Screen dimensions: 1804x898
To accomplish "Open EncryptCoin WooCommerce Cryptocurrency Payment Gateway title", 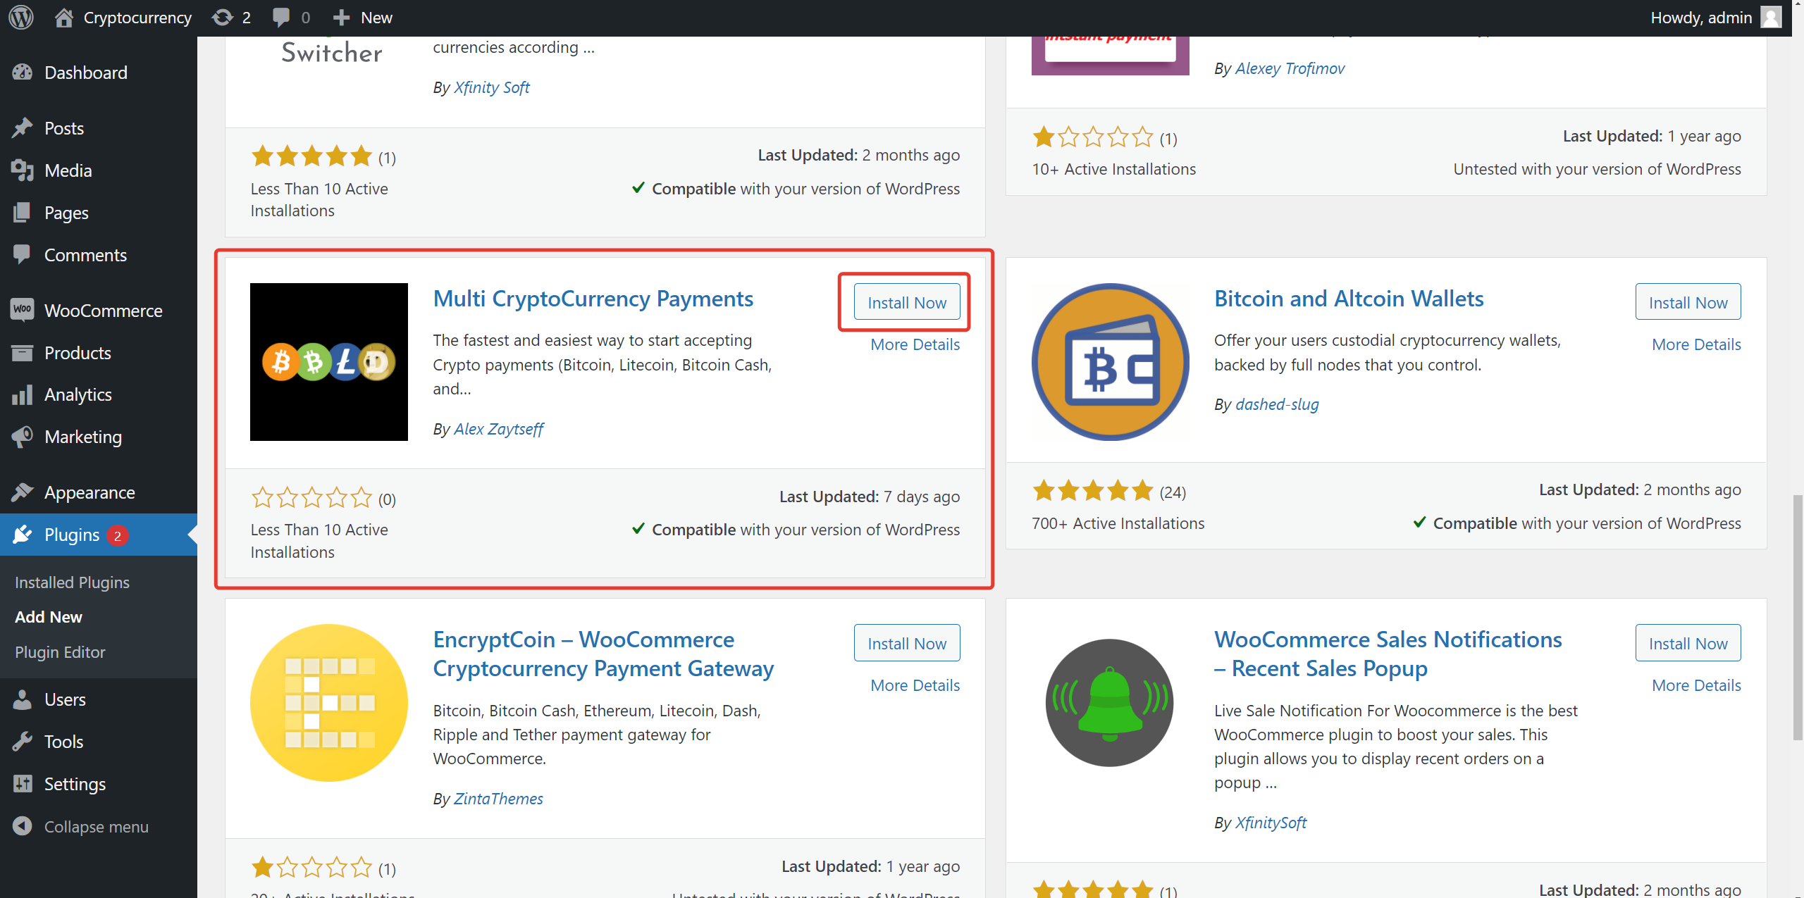I will [x=603, y=654].
